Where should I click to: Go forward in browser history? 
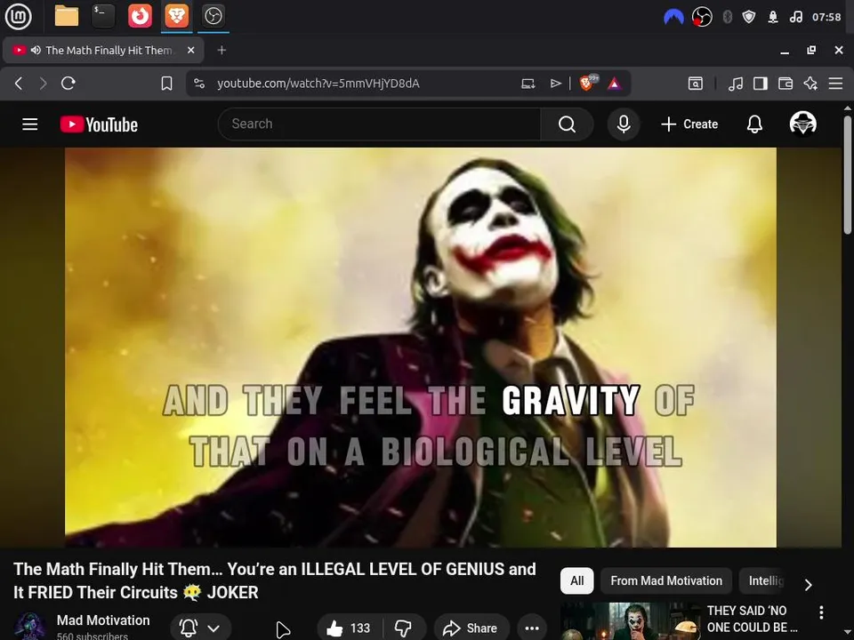point(43,84)
